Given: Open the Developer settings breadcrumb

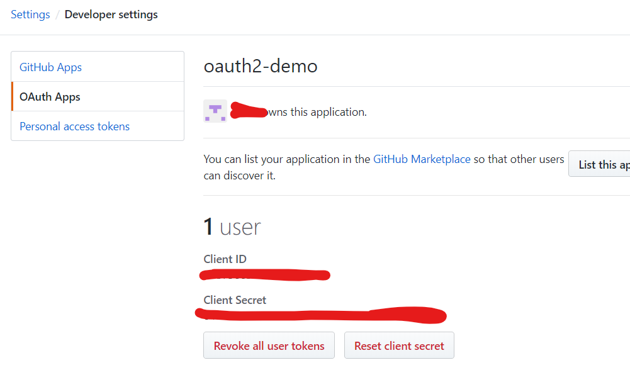Looking at the screenshot, I should click(111, 14).
